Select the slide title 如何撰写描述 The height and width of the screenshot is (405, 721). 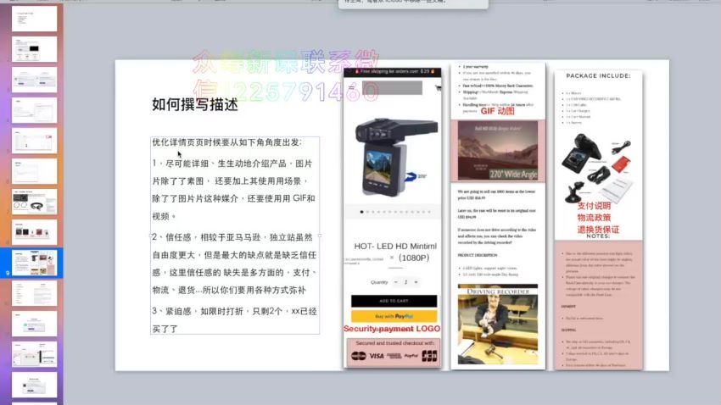tap(195, 105)
